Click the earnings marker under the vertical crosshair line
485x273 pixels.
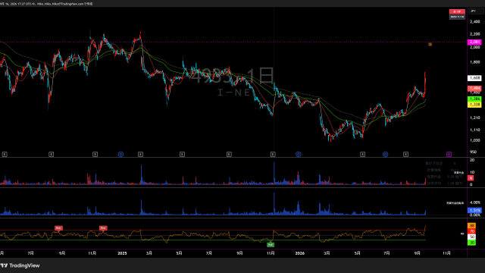tap(273, 154)
